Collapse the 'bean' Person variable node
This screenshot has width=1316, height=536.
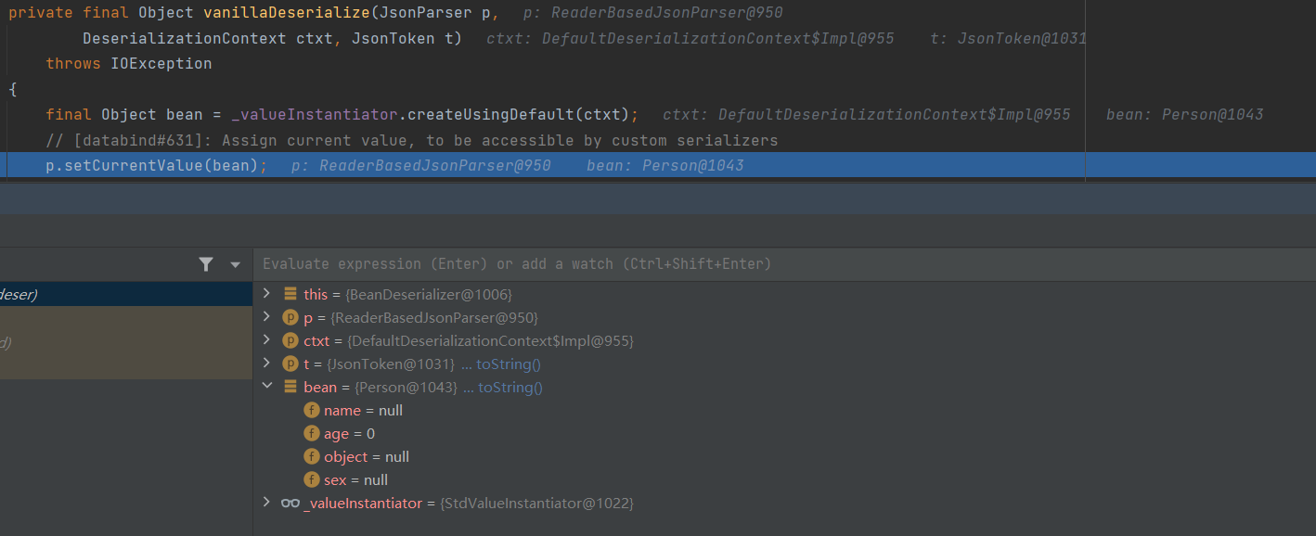(266, 387)
